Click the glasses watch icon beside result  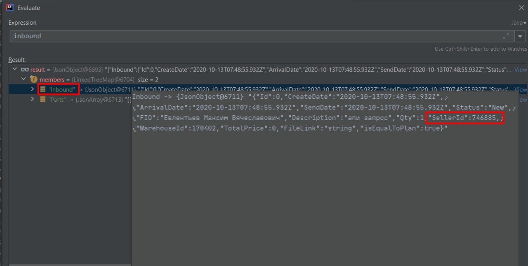[25, 70]
